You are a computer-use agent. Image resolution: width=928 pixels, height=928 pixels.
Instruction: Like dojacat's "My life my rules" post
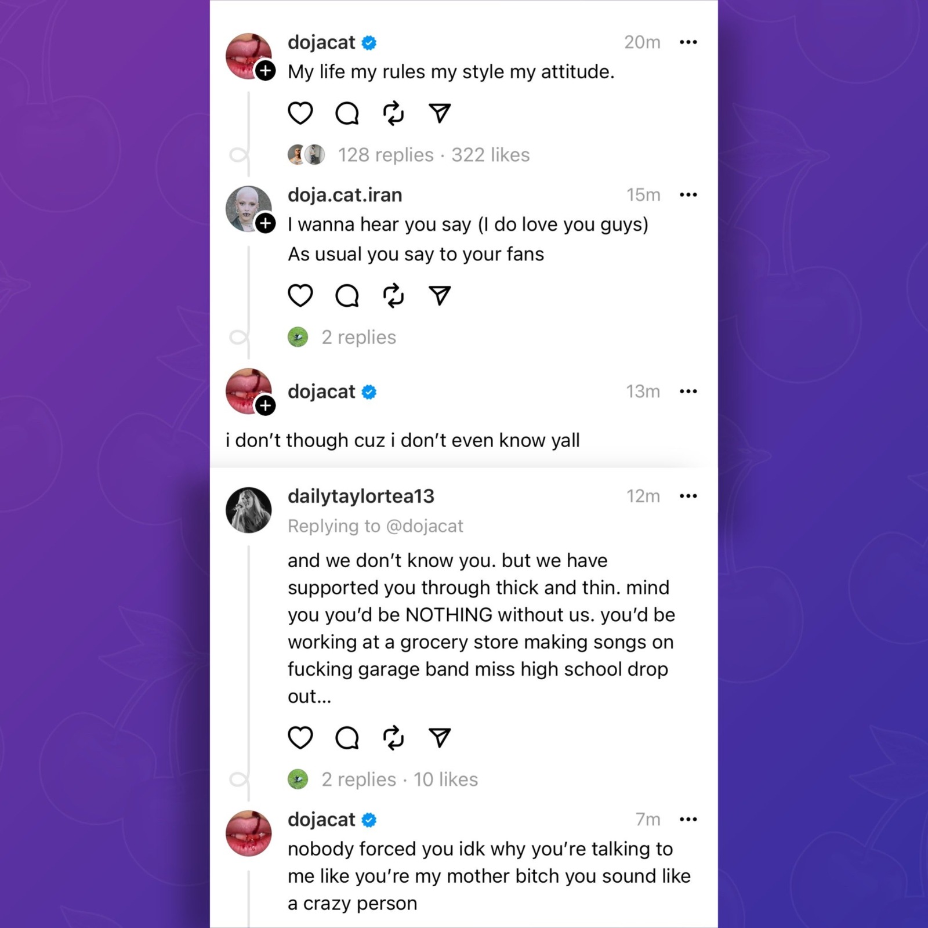300,114
